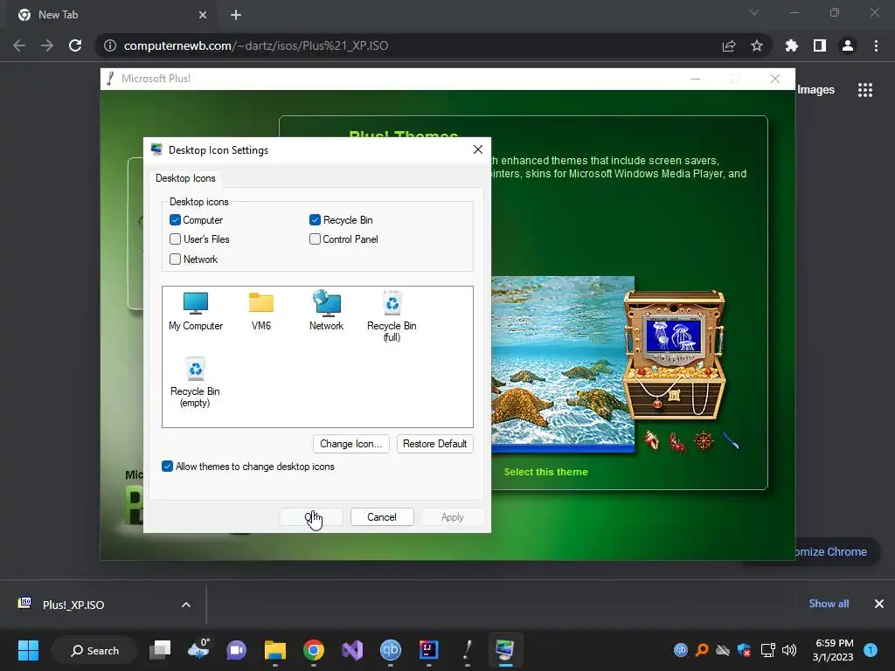This screenshot has width=895, height=671.
Task: Close the downloads bar
Action: [x=879, y=604]
